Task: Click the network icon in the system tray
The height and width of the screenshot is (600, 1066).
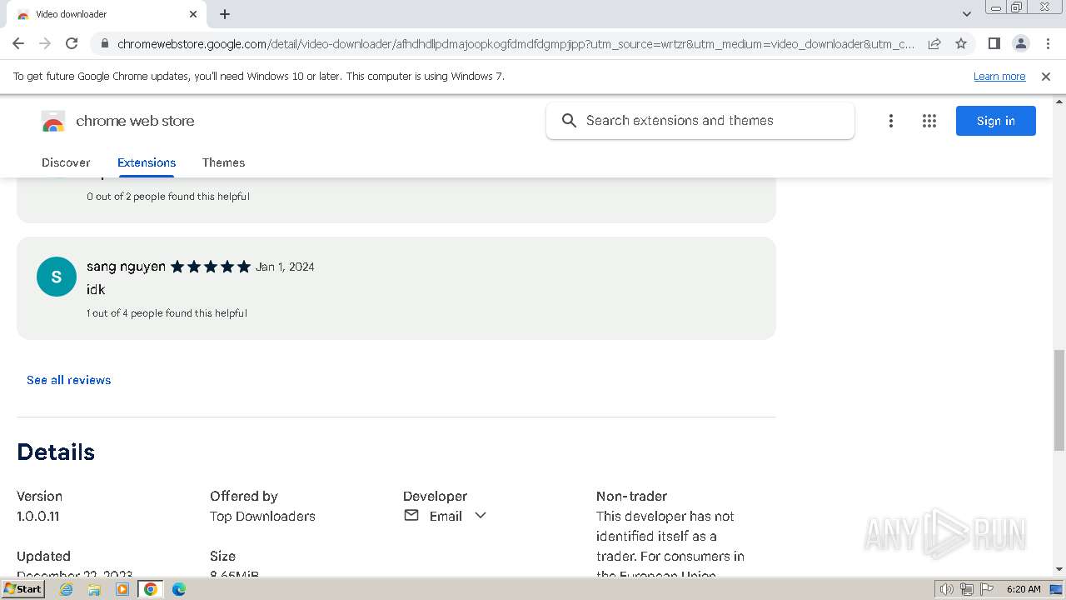Action: coord(967,589)
